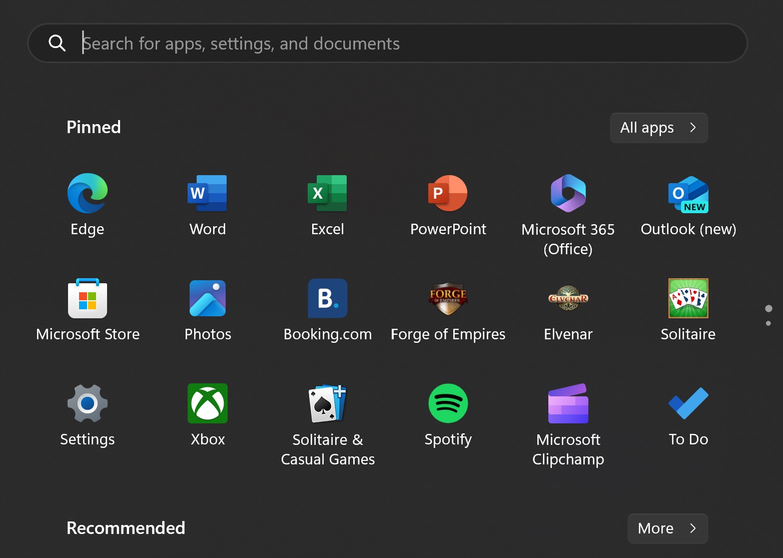Click the magnifying glass search icon
This screenshot has width=783, height=558.
[x=57, y=43]
